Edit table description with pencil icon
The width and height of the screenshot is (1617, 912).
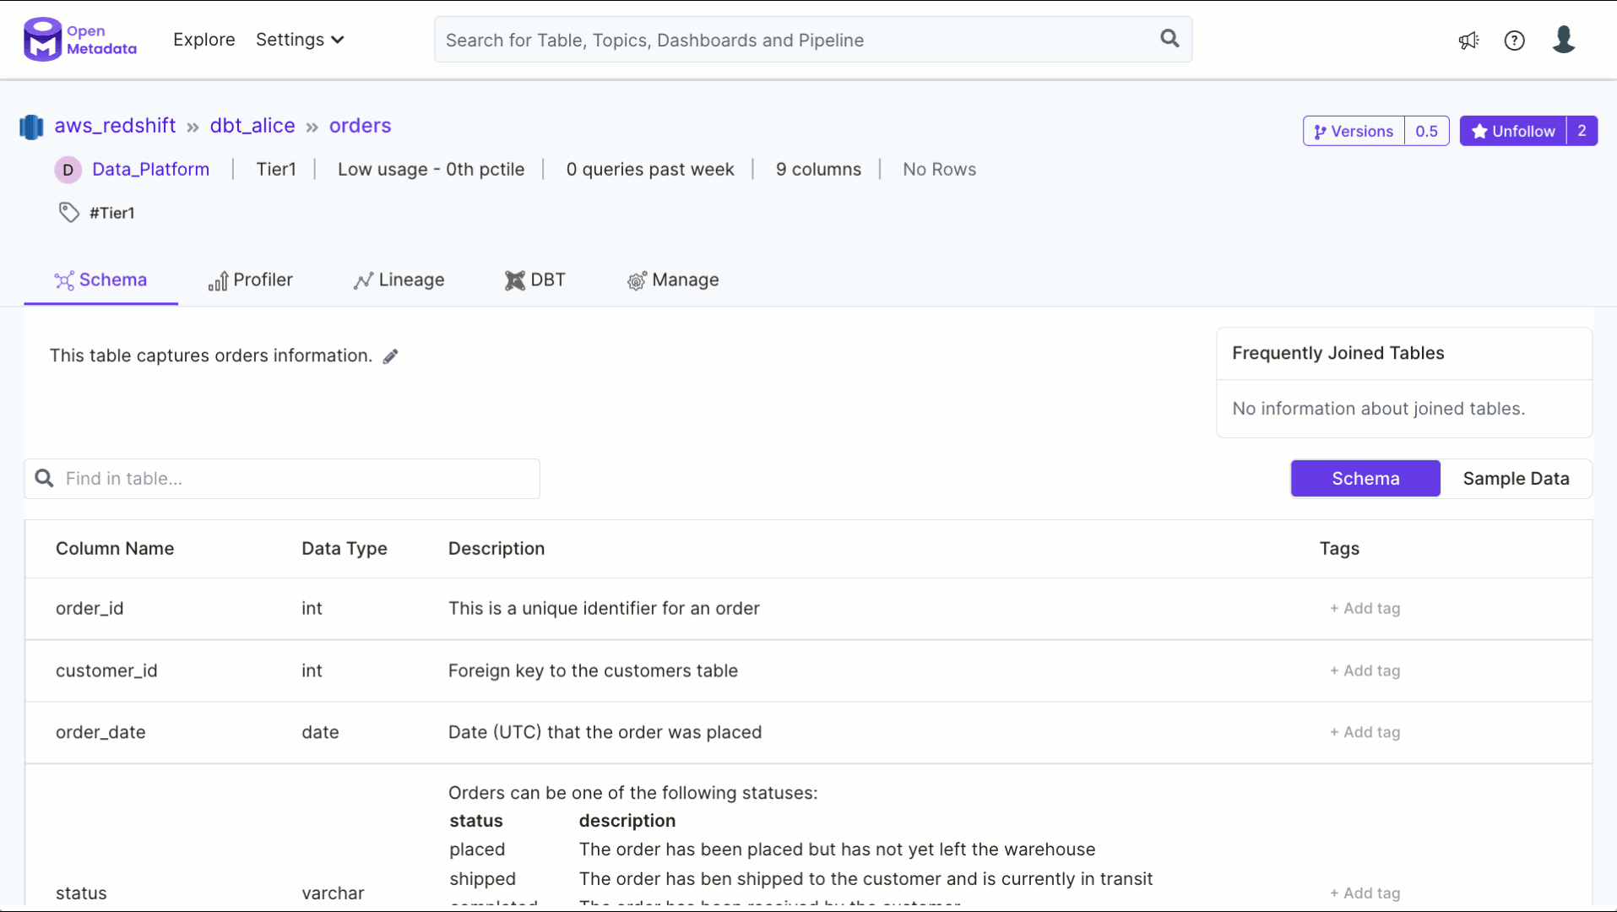390,356
